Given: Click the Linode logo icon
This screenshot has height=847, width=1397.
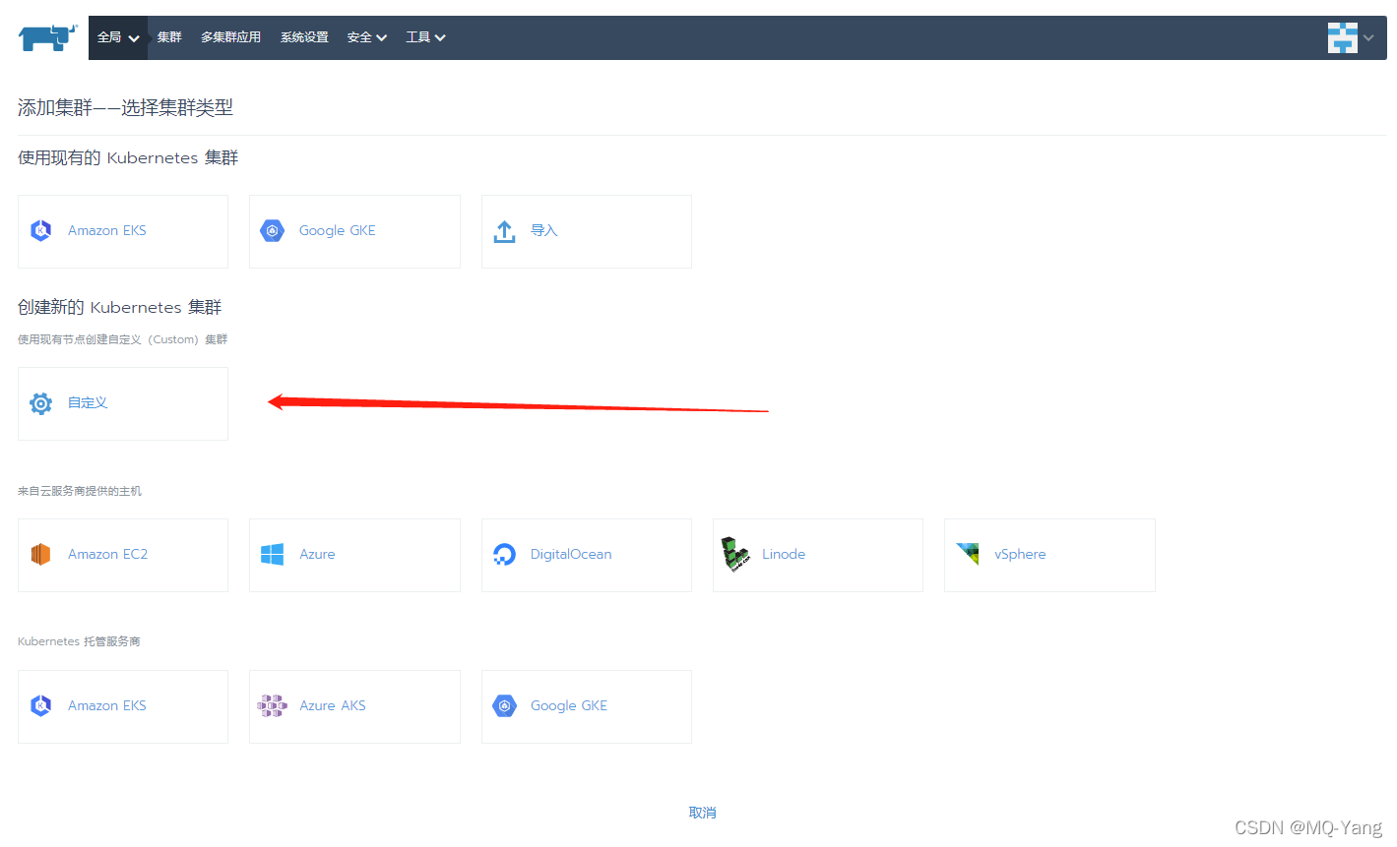Looking at the screenshot, I should coord(734,555).
